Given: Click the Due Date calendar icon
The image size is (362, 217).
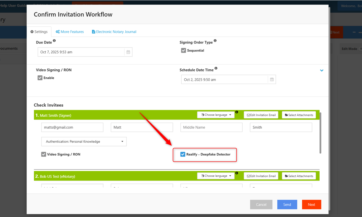Looking at the screenshot, I should [128, 52].
